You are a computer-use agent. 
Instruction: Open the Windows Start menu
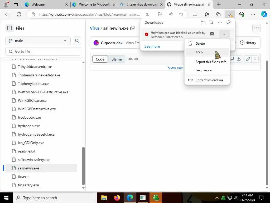pyautogui.click(x=6, y=198)
